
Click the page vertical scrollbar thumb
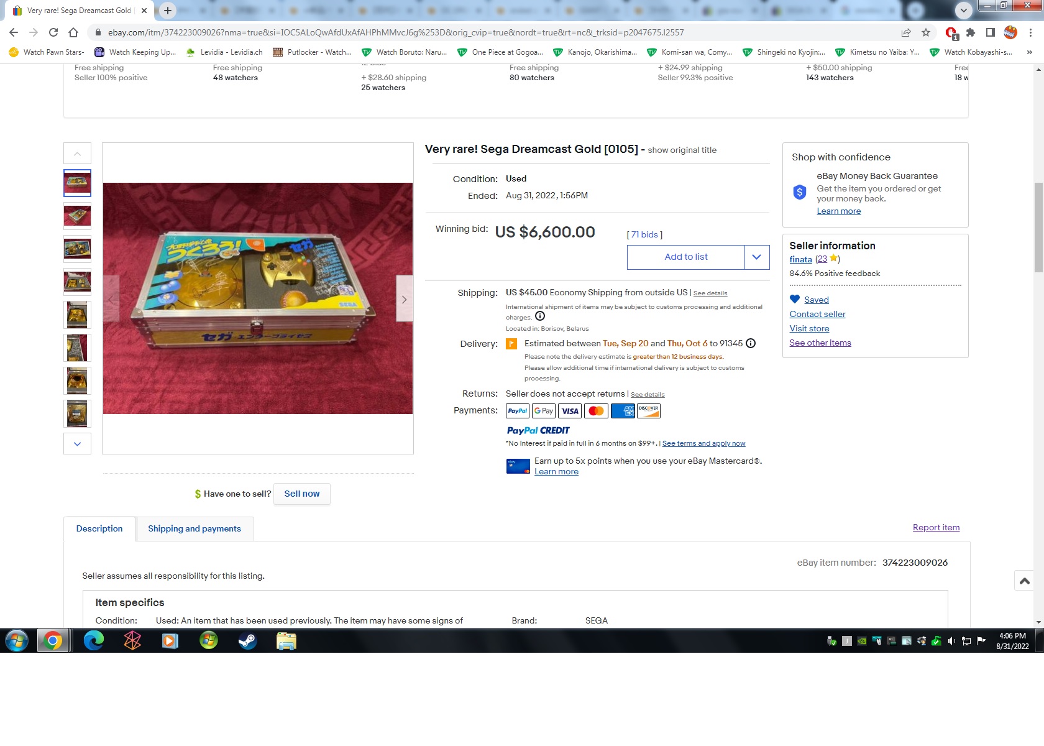[1038, 228]
